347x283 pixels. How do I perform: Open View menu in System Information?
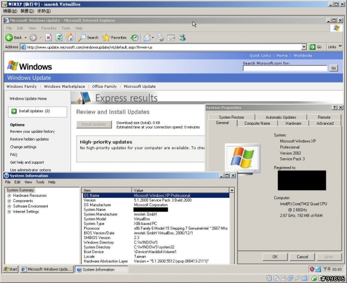(x=28, y=182)
